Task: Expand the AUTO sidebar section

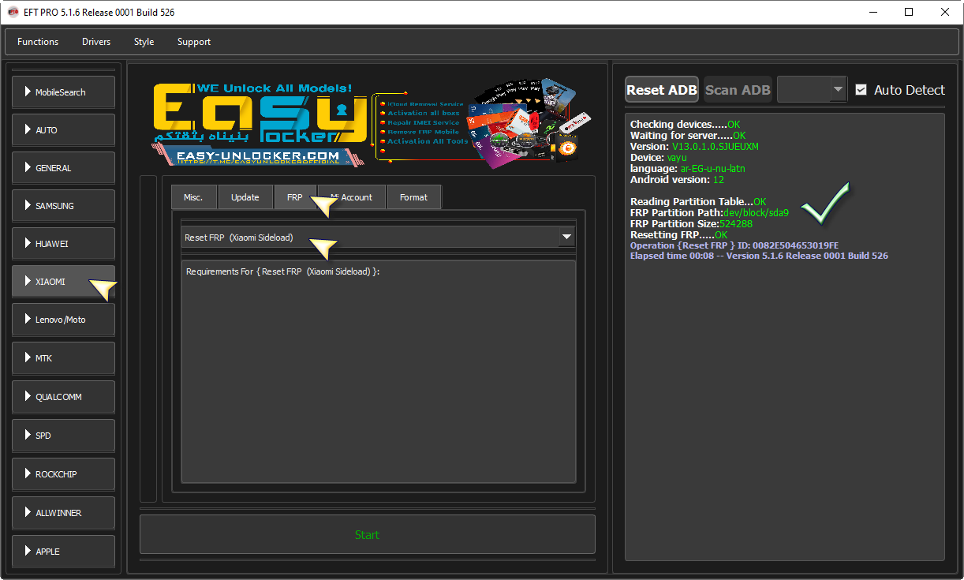Action: click(x=63, y=130)
